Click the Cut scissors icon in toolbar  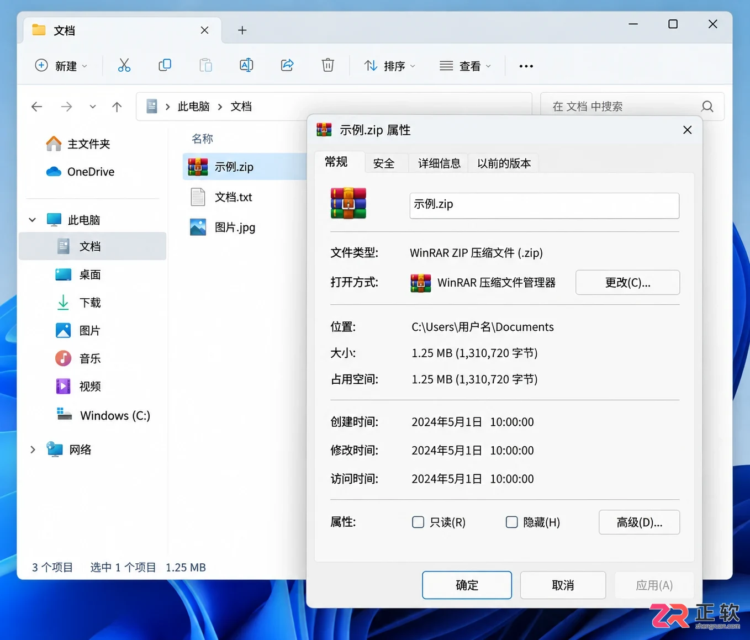tap(124, 66)
